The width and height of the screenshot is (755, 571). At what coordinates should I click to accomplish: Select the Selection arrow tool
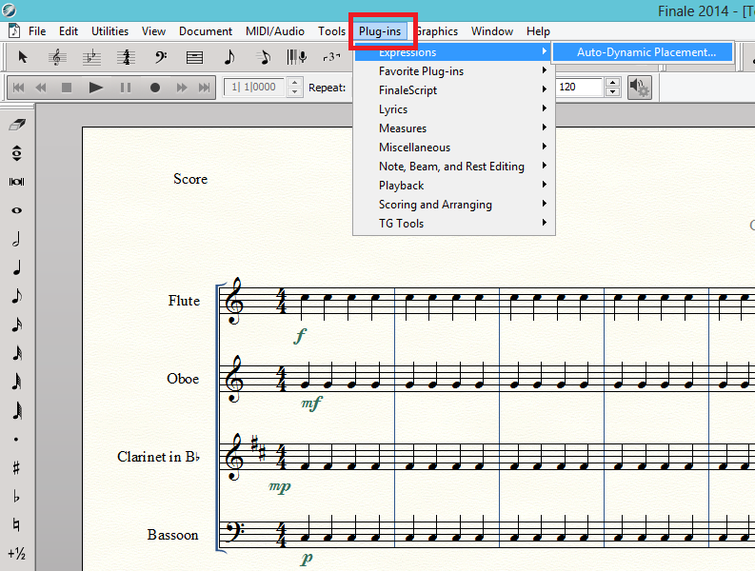tap(23, 57)
